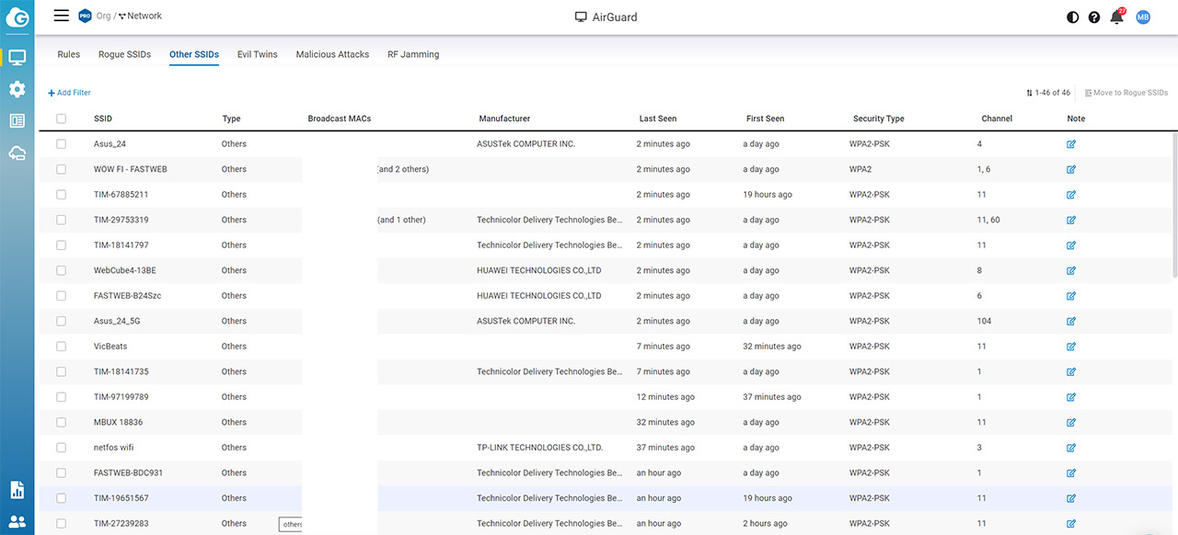Edit note for TIM-18141735 row
Image resolution: width=1178 pixels, height=535 pixels.
(1071, 371)
